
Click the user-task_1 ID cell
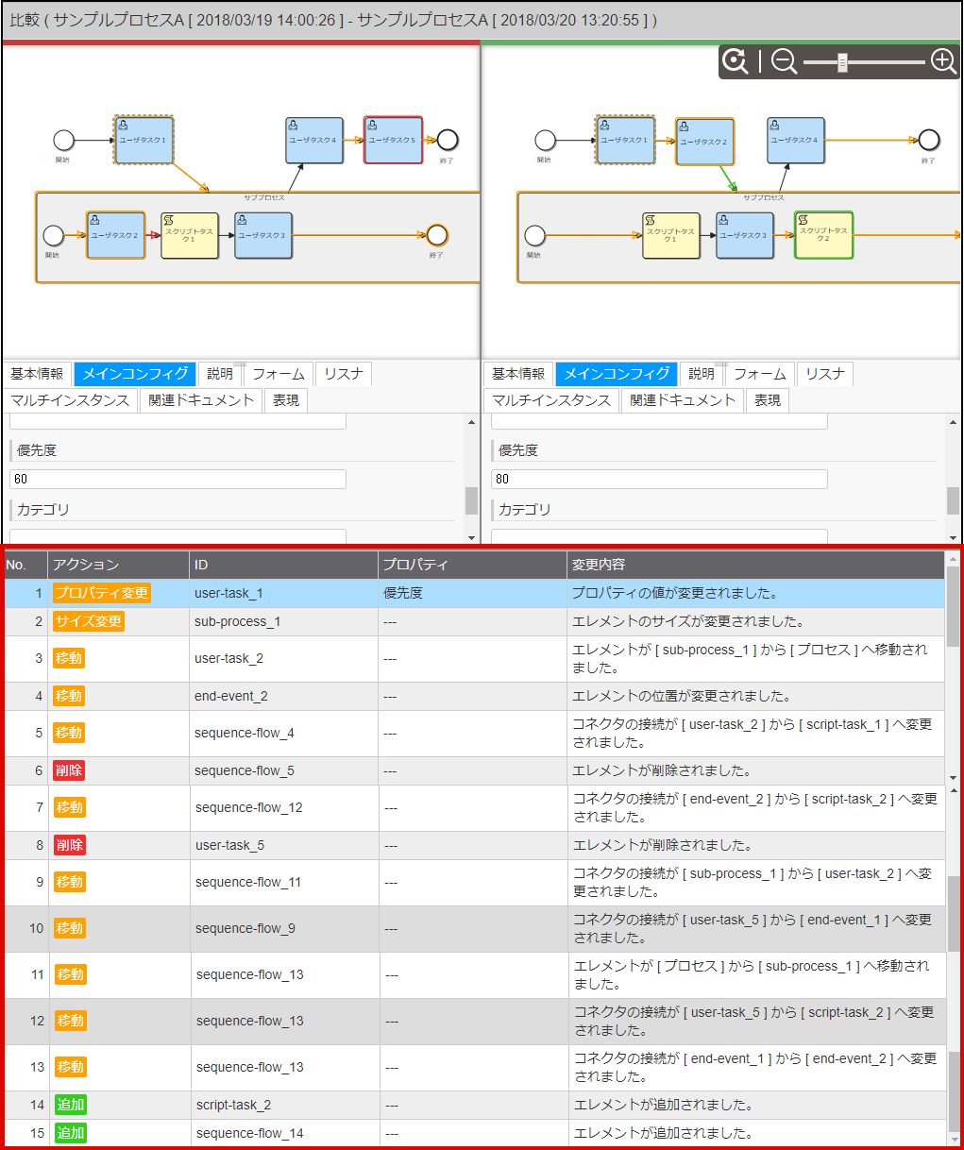coord(283,593)
